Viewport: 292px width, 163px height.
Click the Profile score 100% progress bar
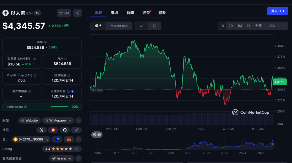tap(59, 107)
